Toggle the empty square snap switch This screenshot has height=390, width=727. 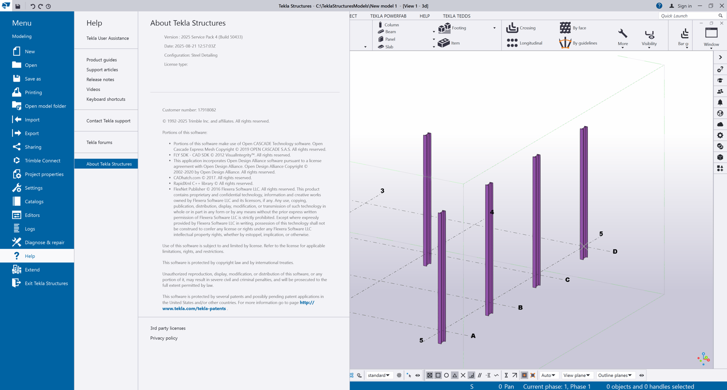[438, 375]
